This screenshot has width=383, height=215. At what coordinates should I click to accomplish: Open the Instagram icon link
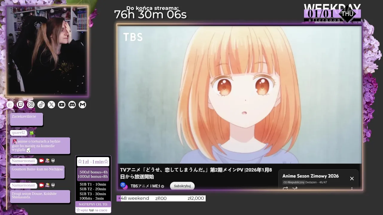click(x=31, y=105)
